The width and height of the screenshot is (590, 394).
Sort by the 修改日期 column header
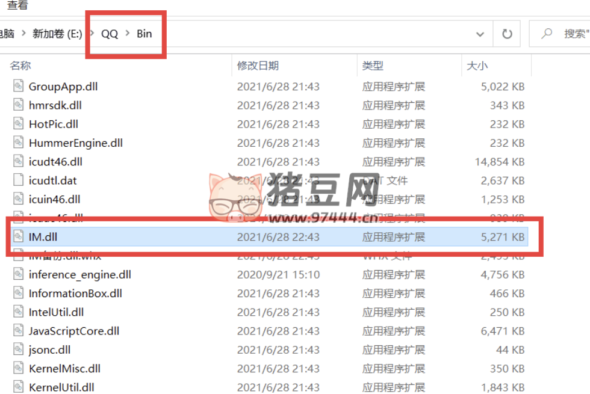pos(258,66)
